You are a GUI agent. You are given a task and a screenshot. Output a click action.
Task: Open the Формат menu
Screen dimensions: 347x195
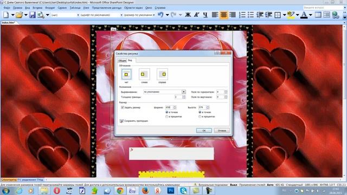[50, 8]
